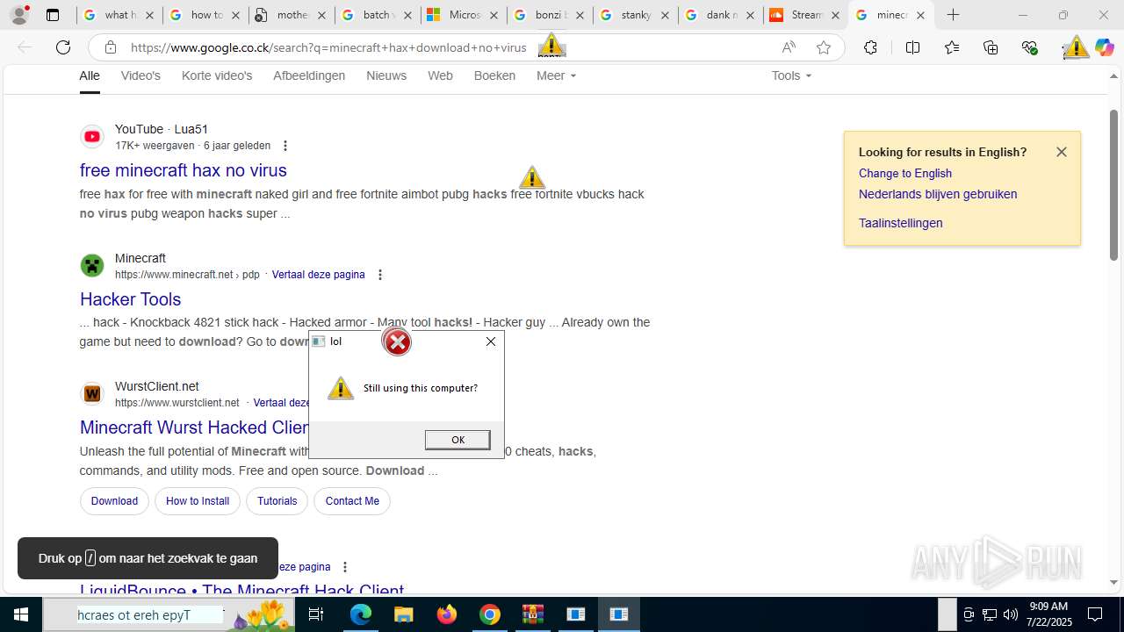Open the notification center icon
The width and height of the screenshot is (1124, 632).
pyautogui.click(x=1095, y=614)
